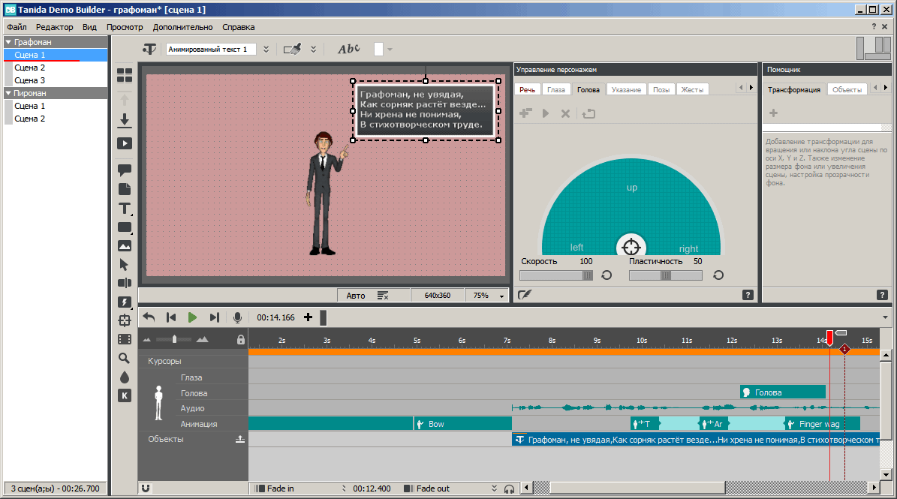Select the Text tool in left toolbar

(x=124, y=209)
